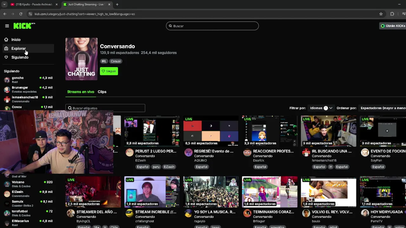The height and width of the screenshot is (228, 406).
Task: Open ElMacarius channel in following list
Action: tap(28, 223)
